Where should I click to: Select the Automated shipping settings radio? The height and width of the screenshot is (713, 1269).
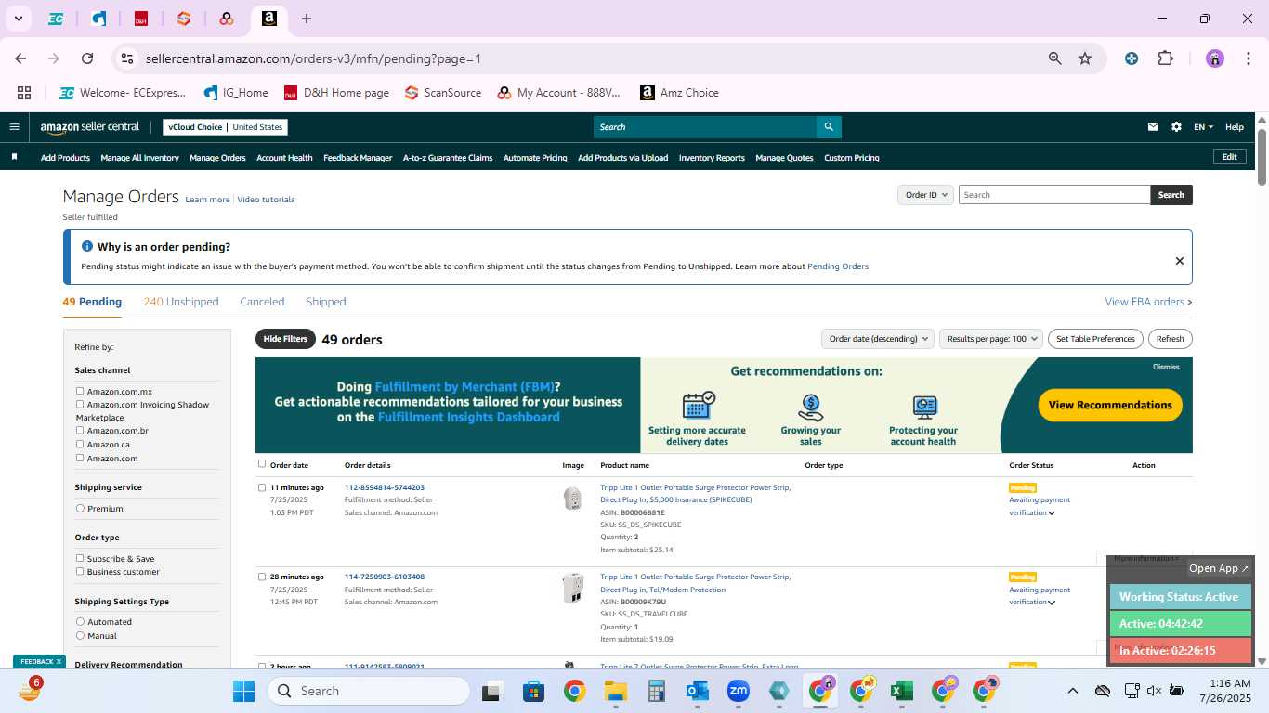pyautogui.click(x=80, y=622)
